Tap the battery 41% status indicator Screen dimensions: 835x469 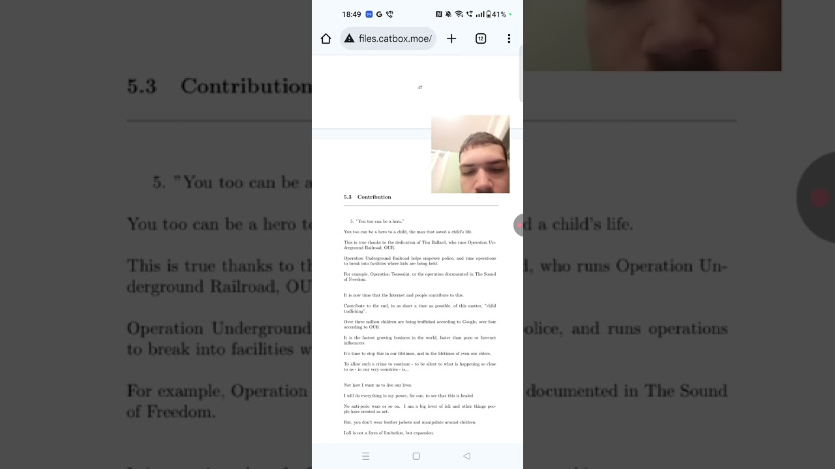(496, 14)
